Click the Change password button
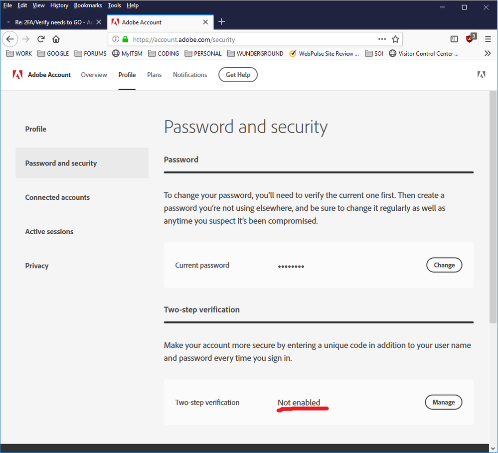The image size is (498, 453). tap(444, 265)
